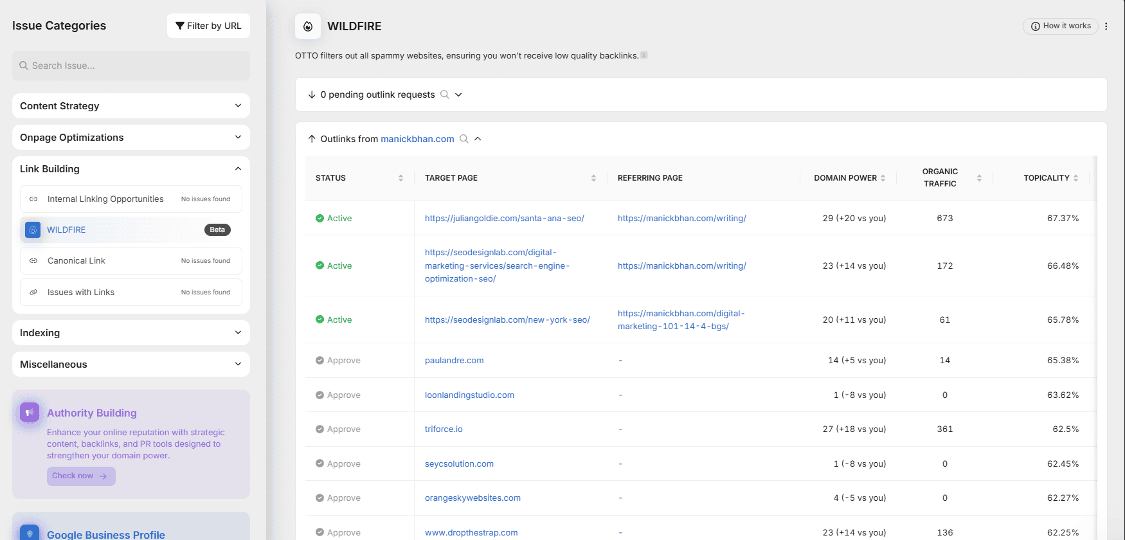Click the Filter by URL button

coord(208,26)
